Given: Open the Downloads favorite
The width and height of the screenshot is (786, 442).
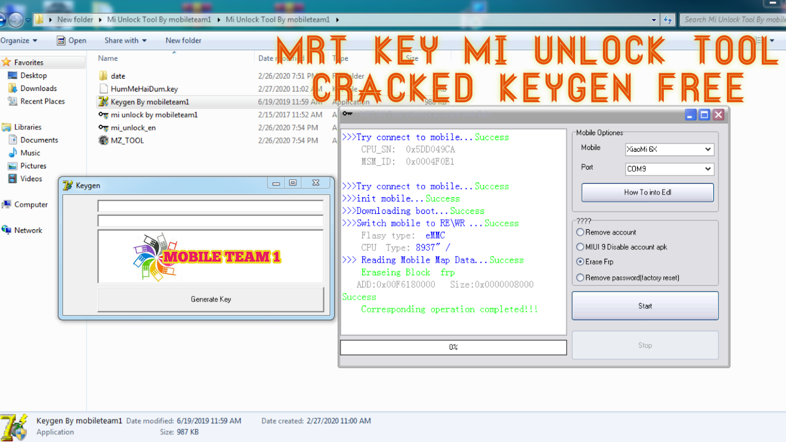Looking at the screenshot, I should coord(38,88).
